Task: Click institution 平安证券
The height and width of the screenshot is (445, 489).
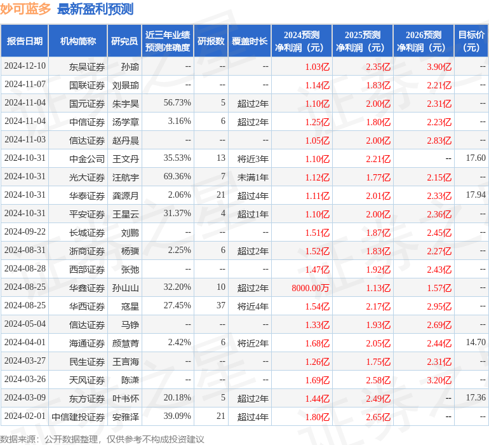Action: click(87, 214)
